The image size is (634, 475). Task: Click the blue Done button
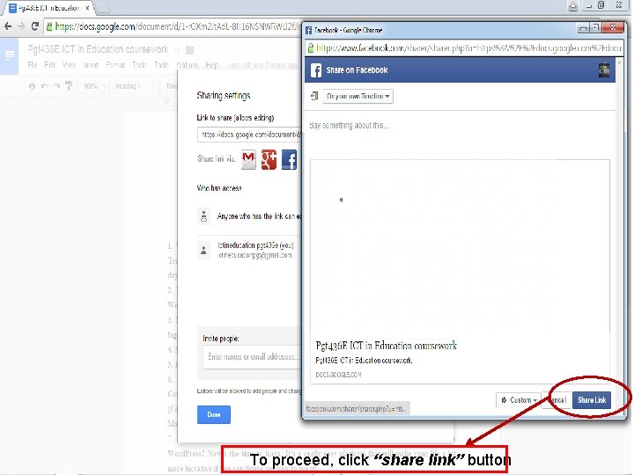(x=214, y=415)
